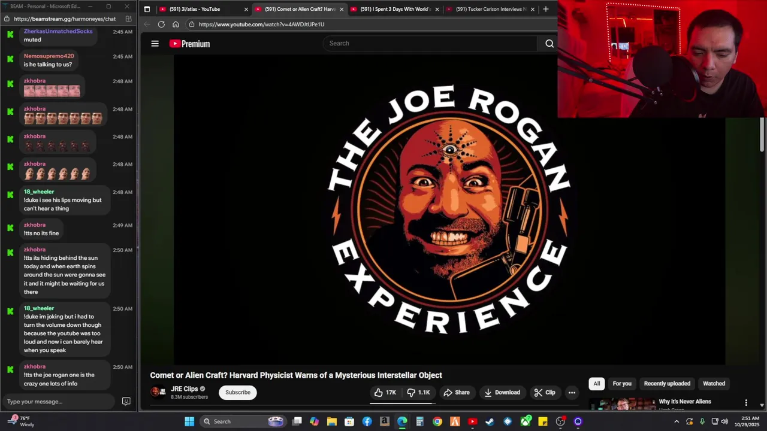767x431 pixels.
Task: Close the I Spent 3 Days tab
Action: coord(437,9)
